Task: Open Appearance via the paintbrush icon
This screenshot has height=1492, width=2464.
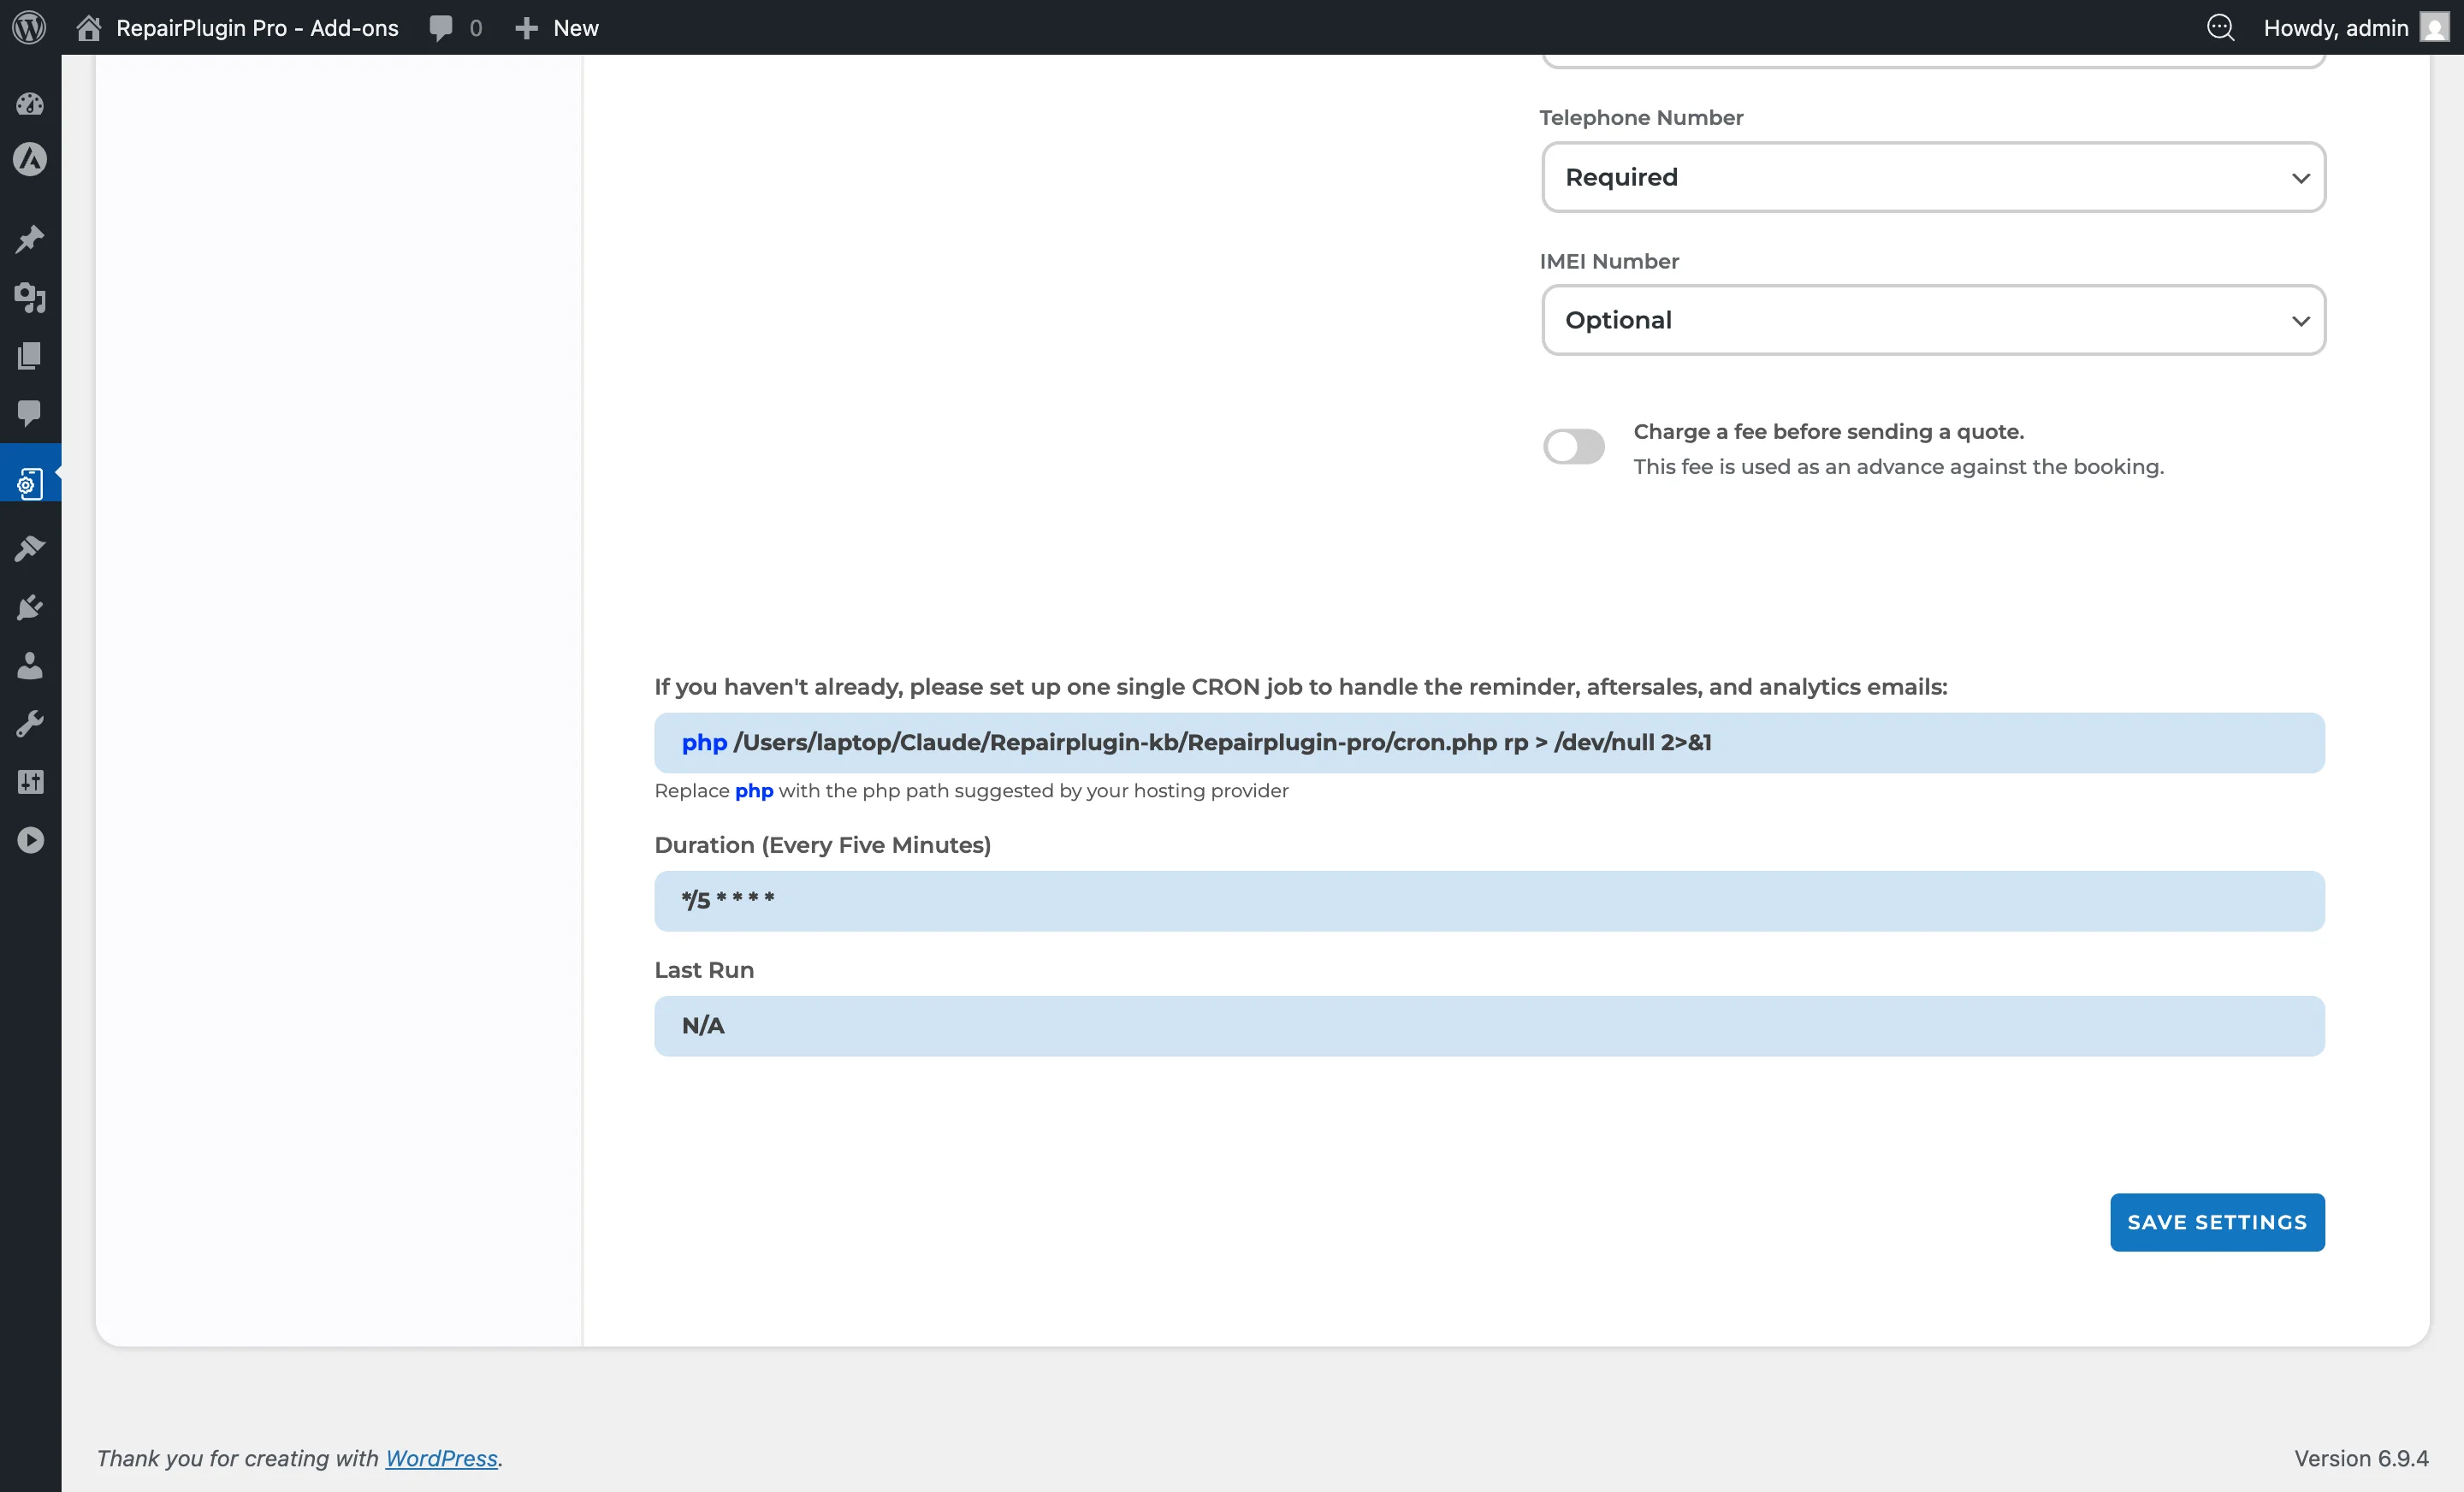Action: pos(30,548)
